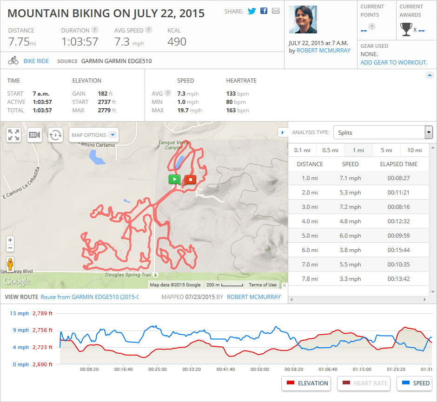Open the Map Options dropdown
Viewport: 437px width, 402px height.
click(x=93, y=135)
